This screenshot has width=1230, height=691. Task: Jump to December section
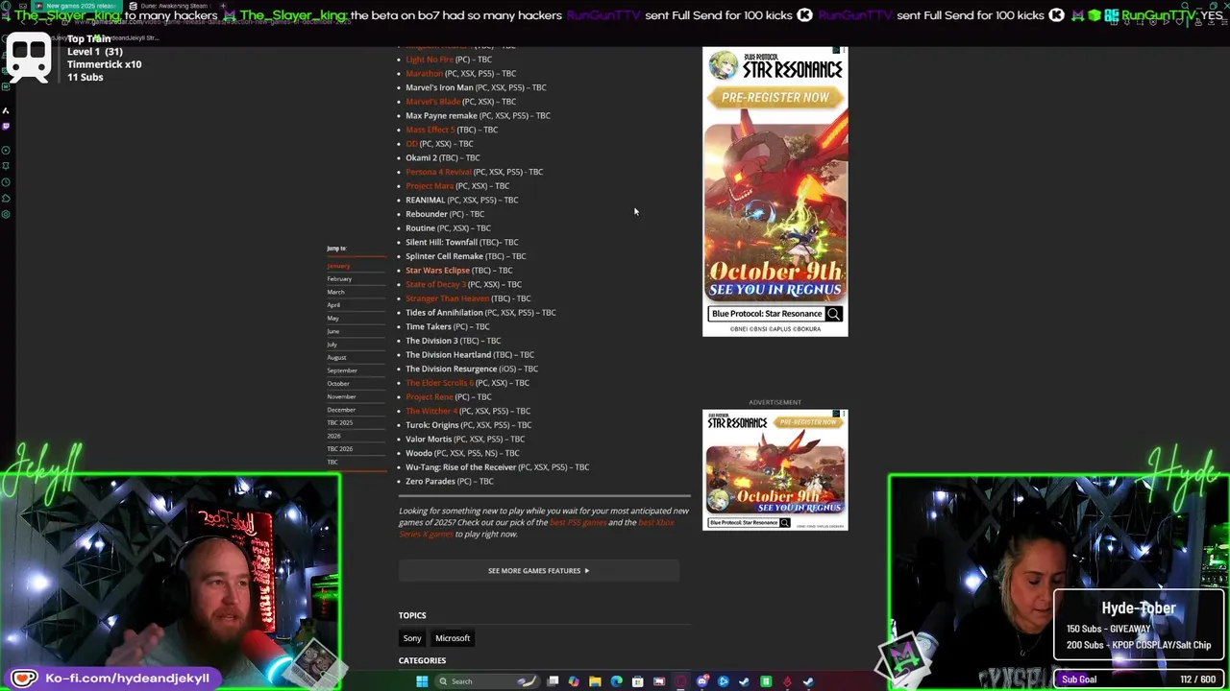[x=341, y=410]
